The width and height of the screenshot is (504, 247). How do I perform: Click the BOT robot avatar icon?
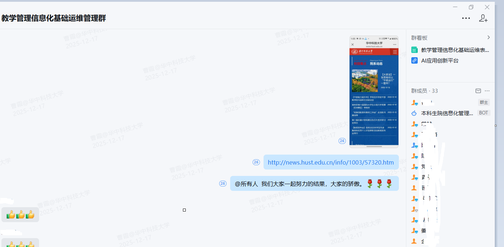coord(414,113)
